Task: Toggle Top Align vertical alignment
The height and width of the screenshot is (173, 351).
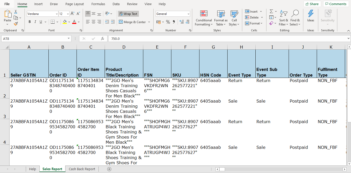Action: coord(88,14)
